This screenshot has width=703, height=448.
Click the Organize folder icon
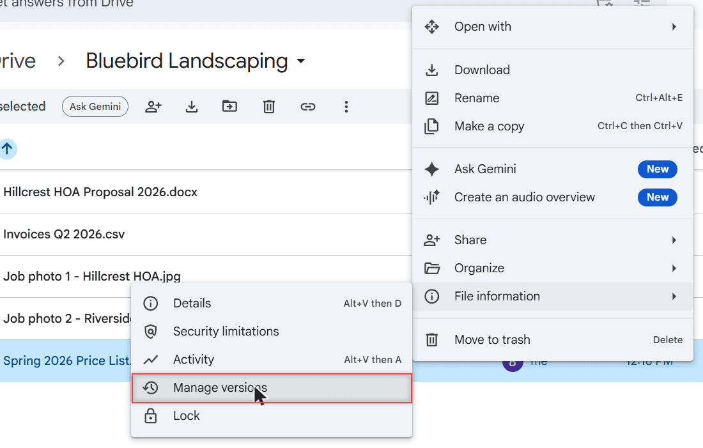point(432,268)
